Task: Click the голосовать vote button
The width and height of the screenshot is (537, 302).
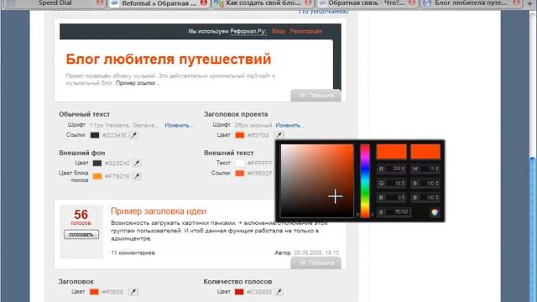Action: [81, 235]
